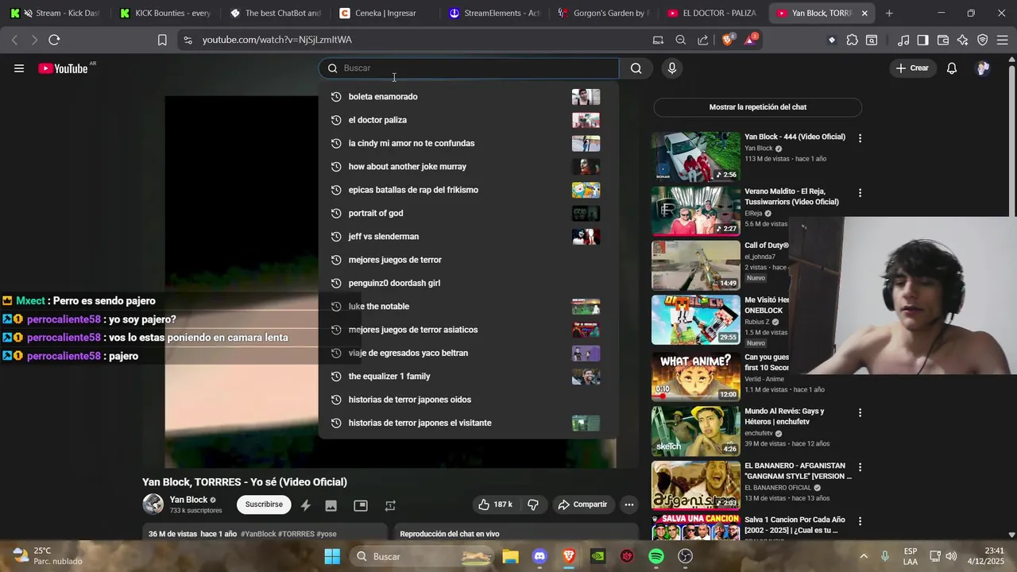Open the media control music note icon
1017x572 pixels.
coord(903,40)
